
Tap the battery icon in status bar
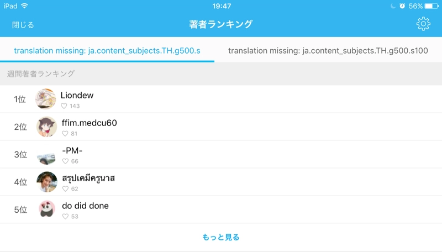[432, 6]
